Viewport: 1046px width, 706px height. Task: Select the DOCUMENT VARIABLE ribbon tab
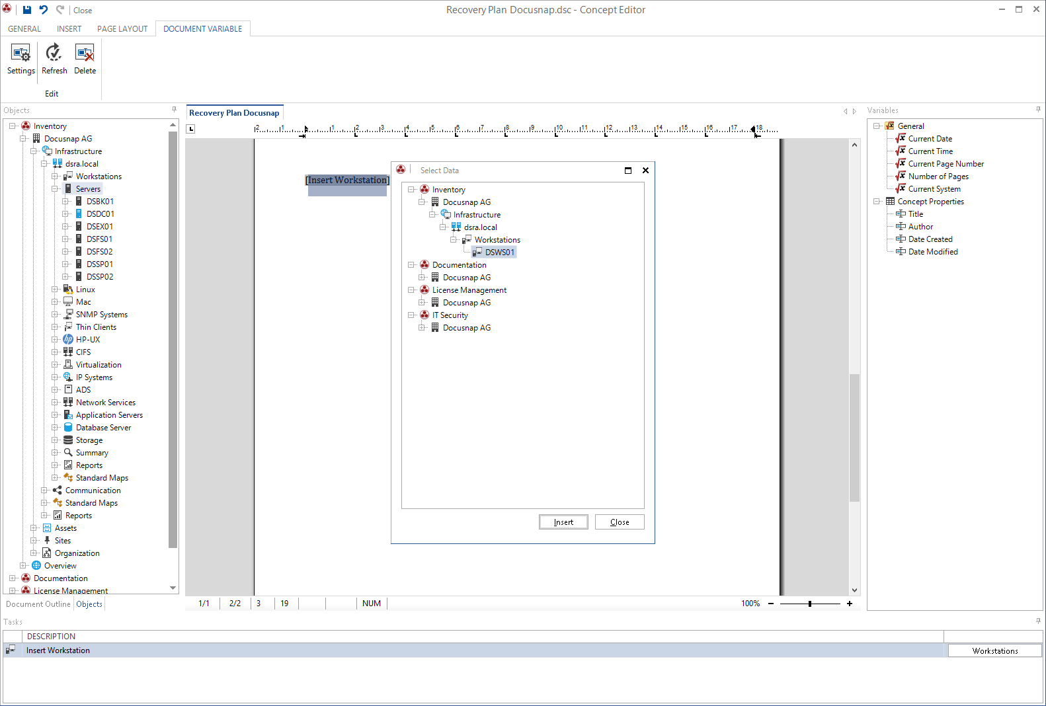point(203,29)
